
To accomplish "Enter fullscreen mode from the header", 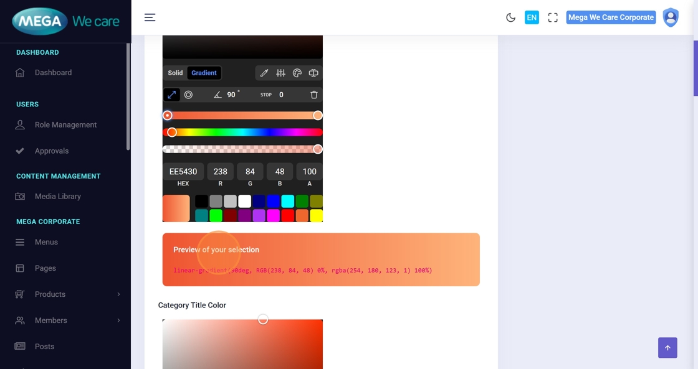I will tap(553, 17).
